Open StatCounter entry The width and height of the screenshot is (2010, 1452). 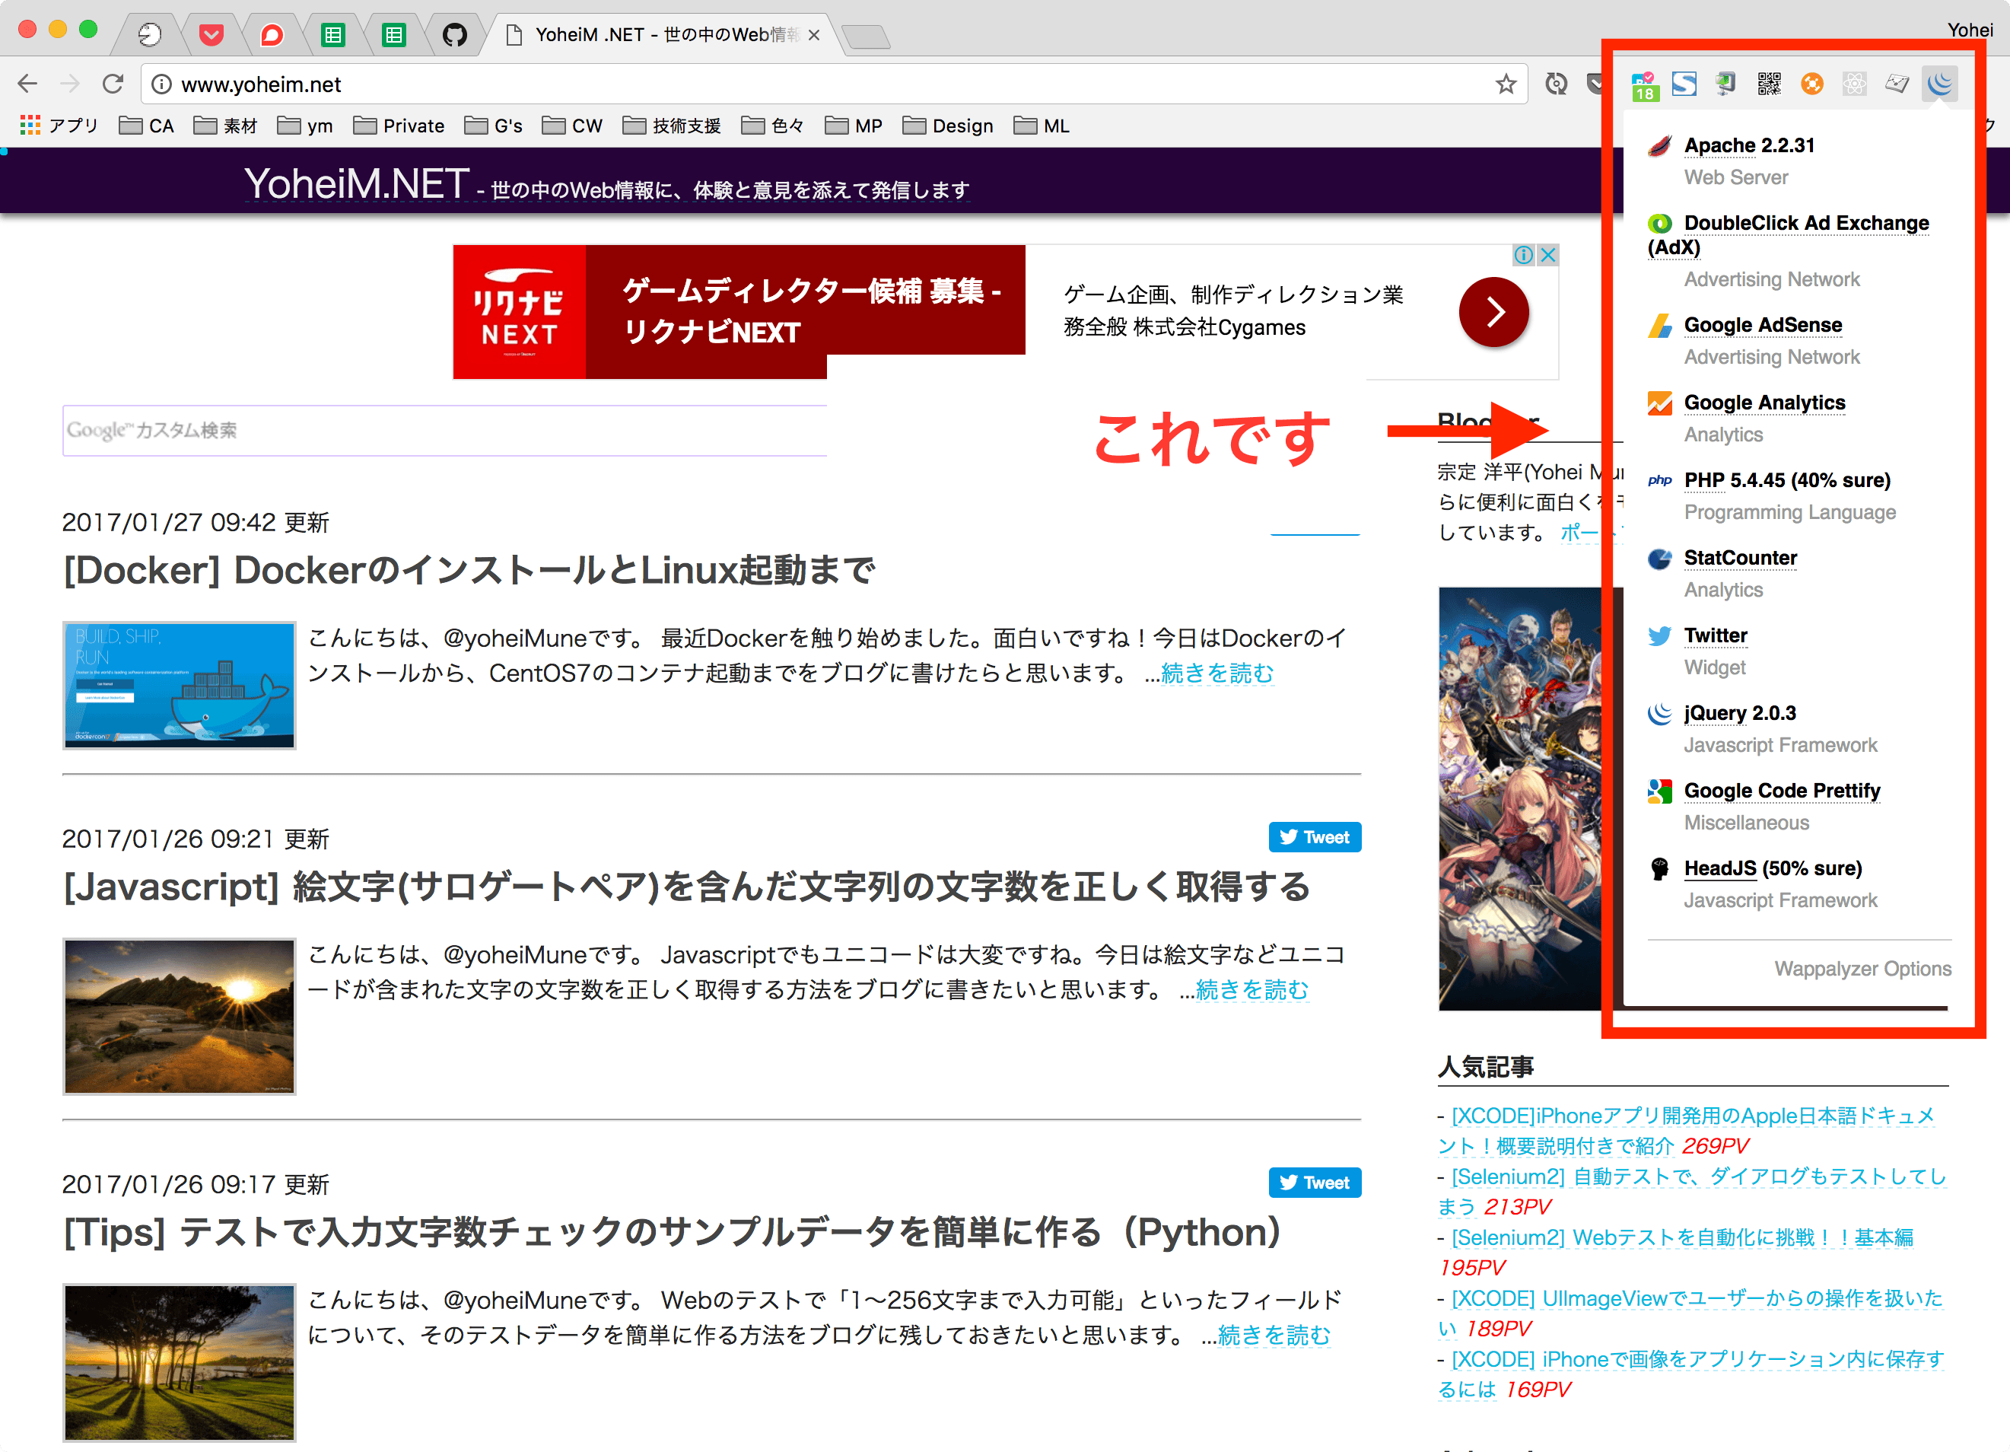click(1741, 558)
